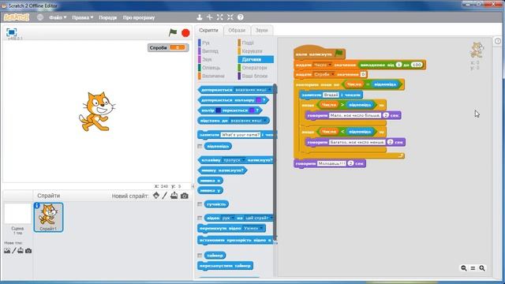The width and height of the screenshot is (505, 284).
Task: Open dropdown in відстань до block
Action: pyautogui.click(x=265, y=121)
